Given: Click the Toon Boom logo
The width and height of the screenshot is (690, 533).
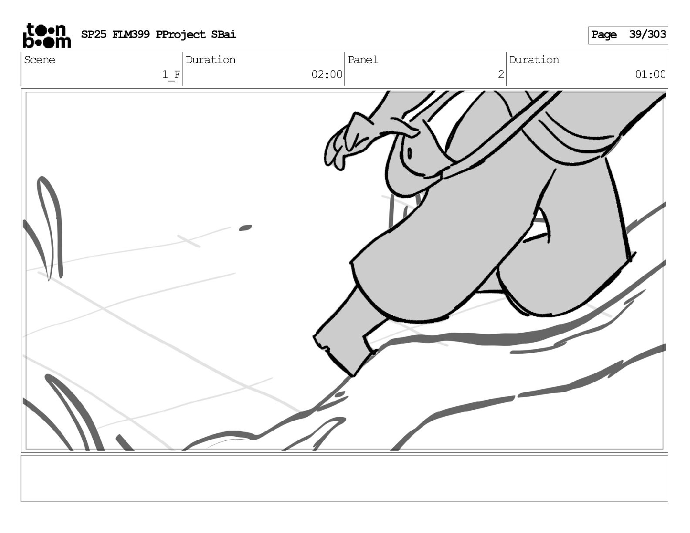Looking at the screenshot, I should point(47,35).
